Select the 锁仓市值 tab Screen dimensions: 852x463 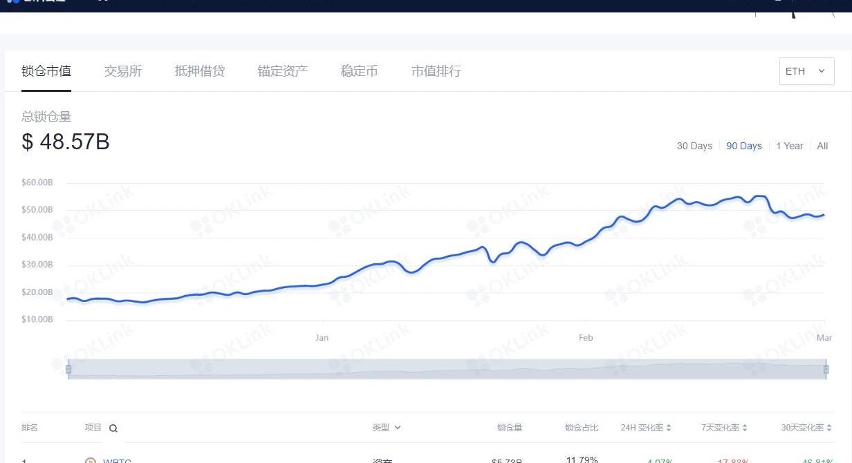[46, 71]
